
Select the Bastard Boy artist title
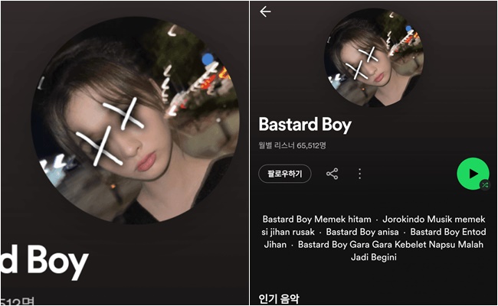pyautogui.click(x=305, y=124)
